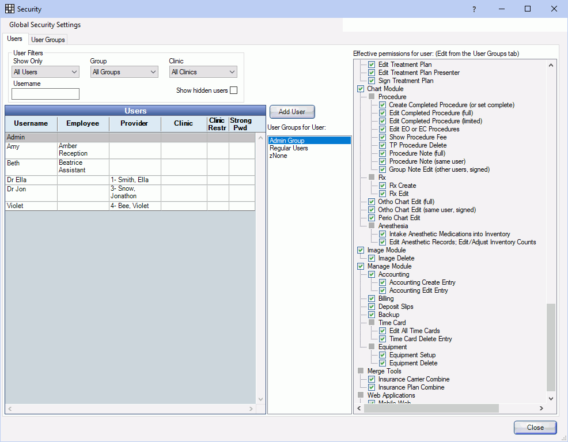Toggle the Backup checkbox

pos(372,315)
